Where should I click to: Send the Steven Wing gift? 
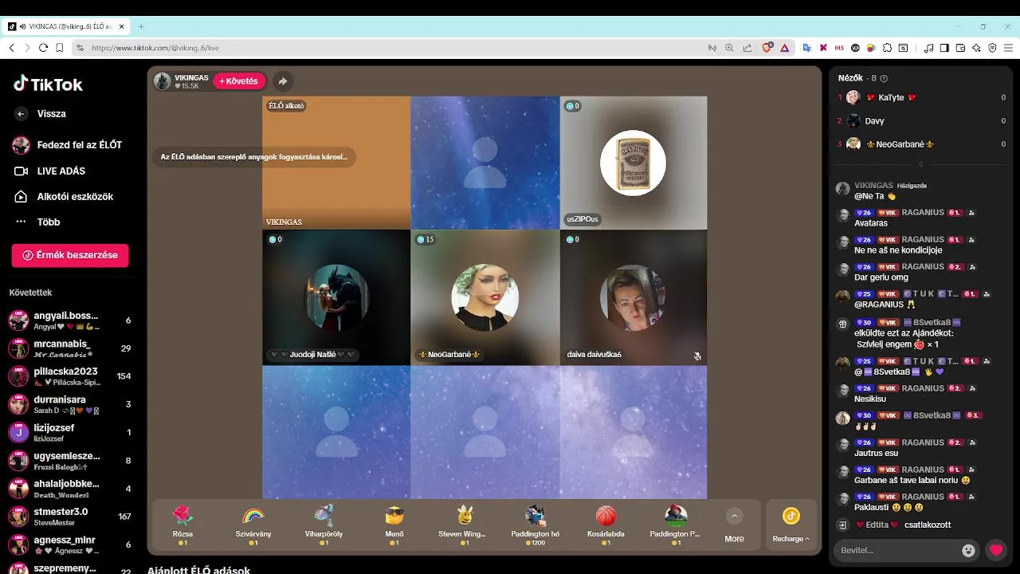tap(465, 525)
